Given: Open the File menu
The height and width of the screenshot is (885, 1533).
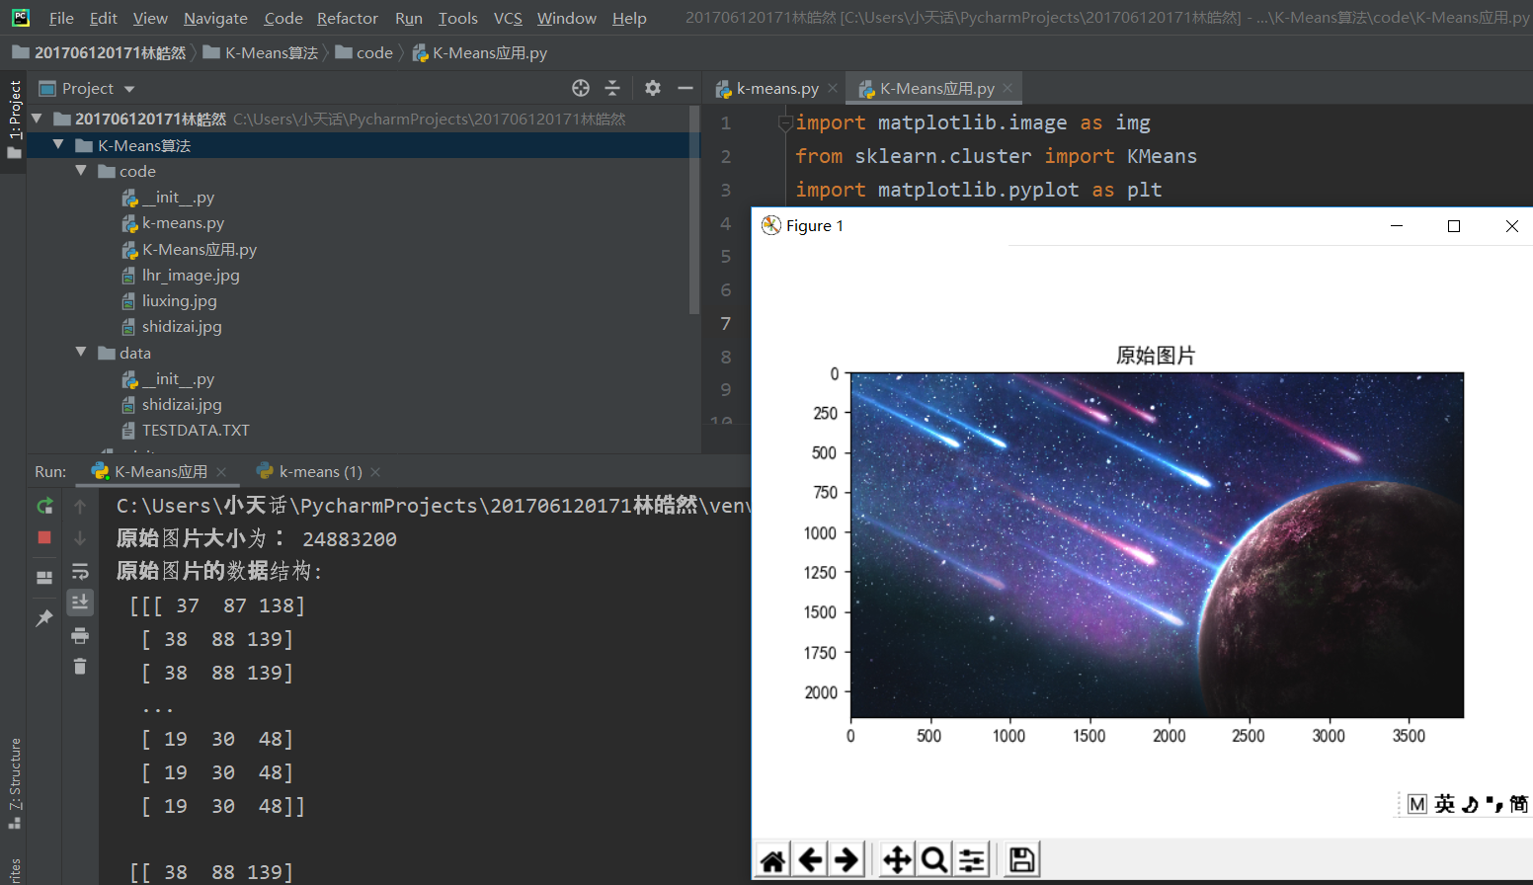Looking at the screenshot, I should click(x=61, y=18).
